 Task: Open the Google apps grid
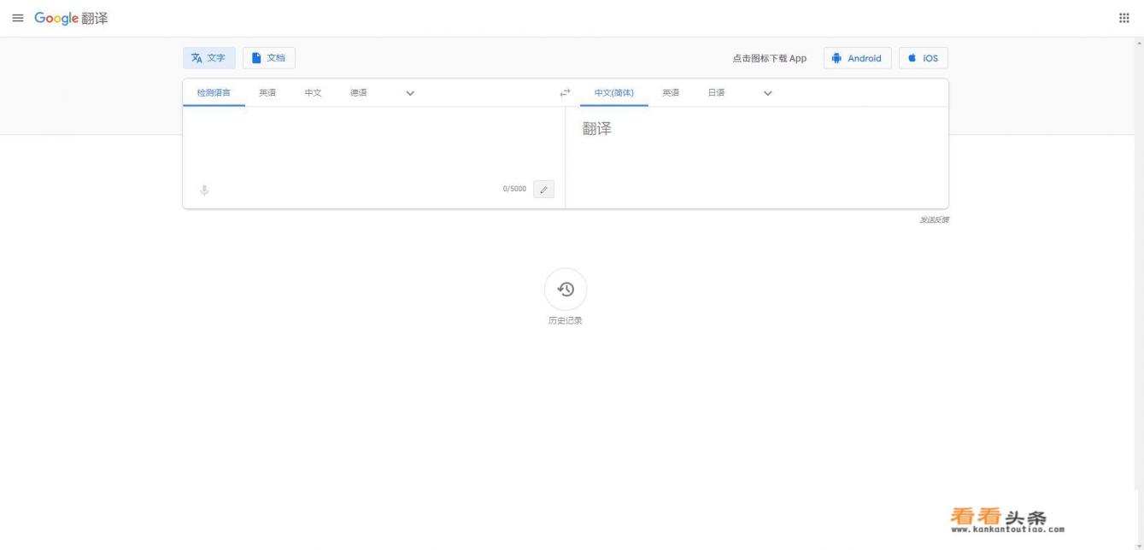(x=1123, y=19)
